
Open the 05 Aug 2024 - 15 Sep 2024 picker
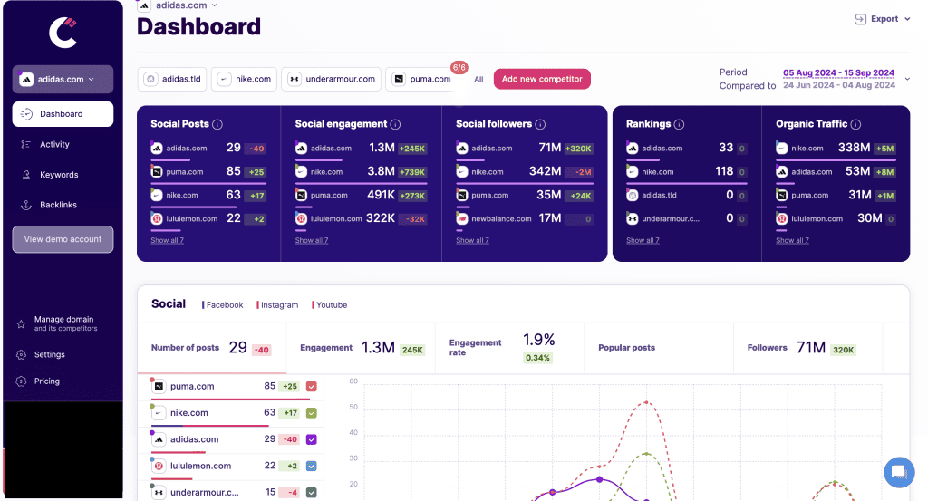[838, 72]
